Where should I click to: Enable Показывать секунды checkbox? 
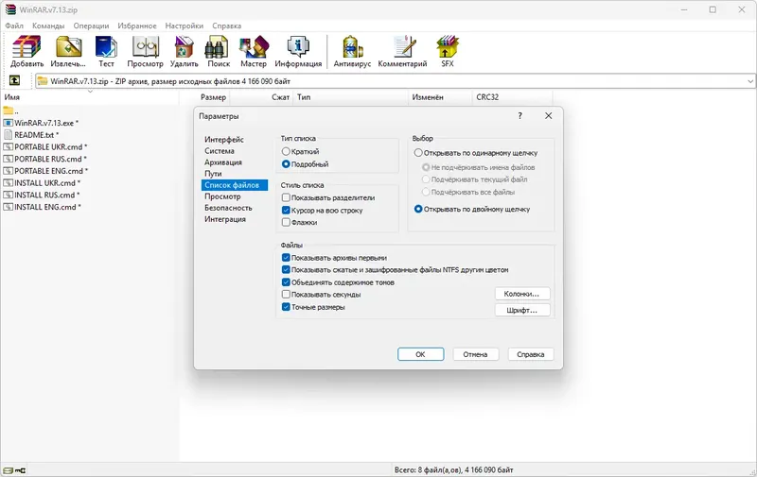(x=286, y=295)
